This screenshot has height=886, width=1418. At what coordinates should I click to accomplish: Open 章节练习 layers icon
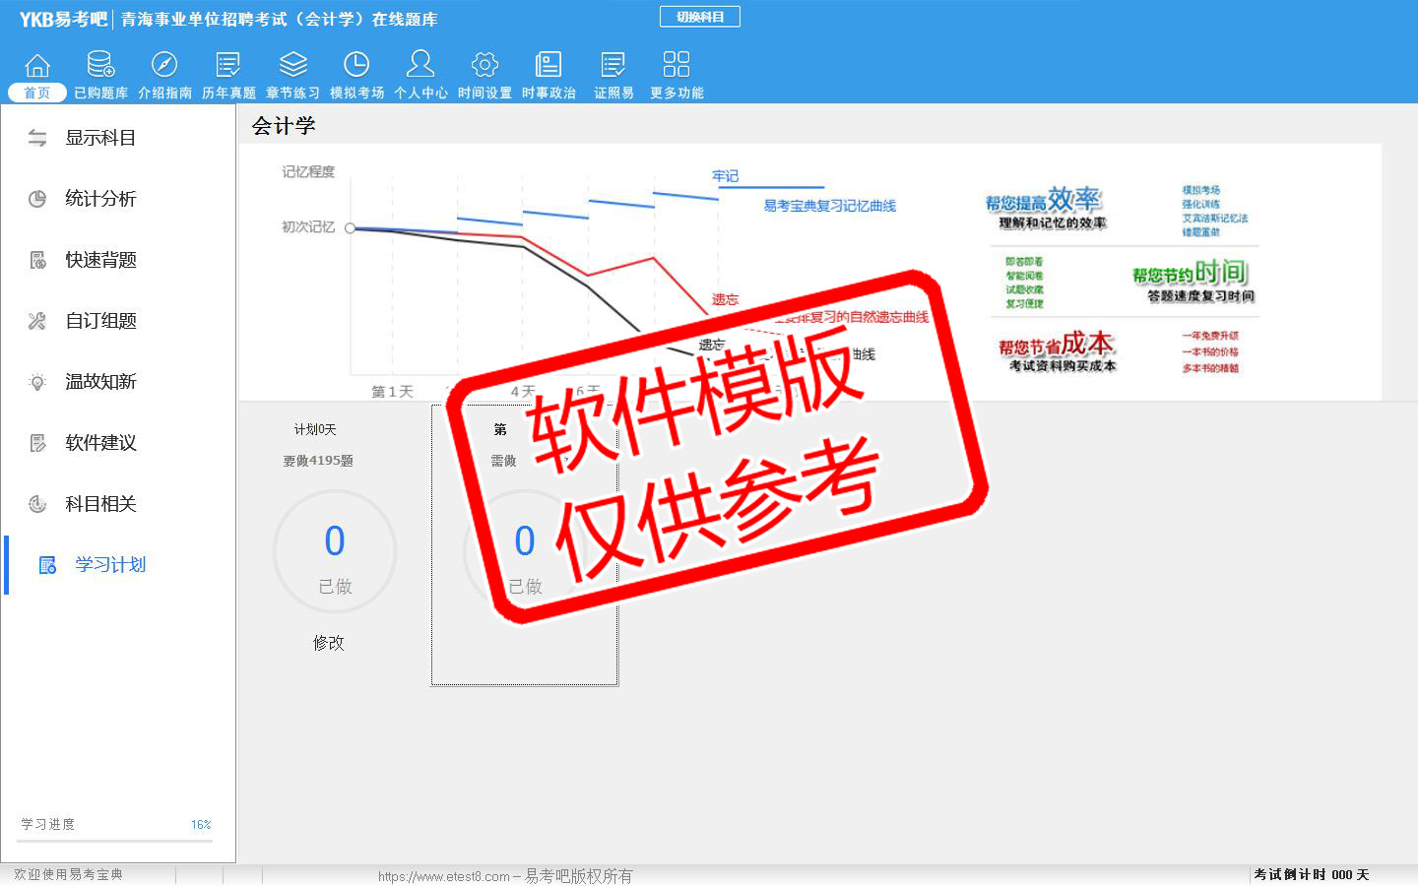(x=292, y=66)
